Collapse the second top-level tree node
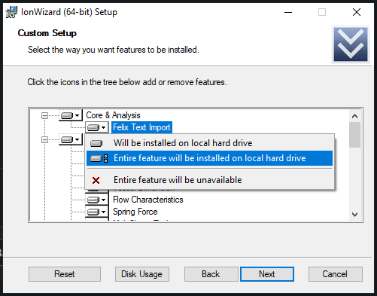The image size is (377, 296). coord(44,139)
